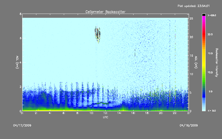Click the x-axis time label 10:
This screenshot has height=139, width=222.
(x=92, y=113)
